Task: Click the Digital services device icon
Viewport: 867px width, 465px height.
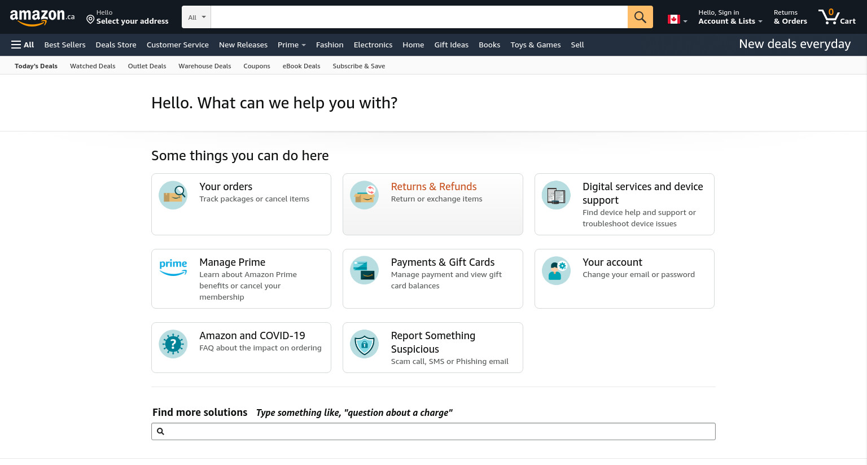Action: [557, 195]
